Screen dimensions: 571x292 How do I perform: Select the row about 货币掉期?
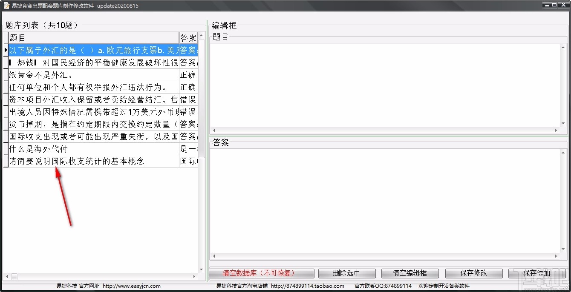coord(85,124)
